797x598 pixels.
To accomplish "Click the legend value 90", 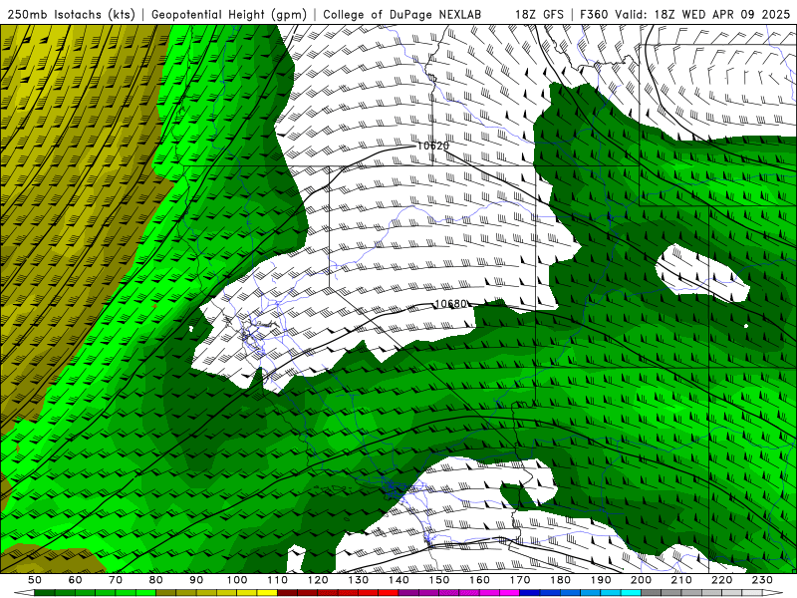I will tap(196, 580).
